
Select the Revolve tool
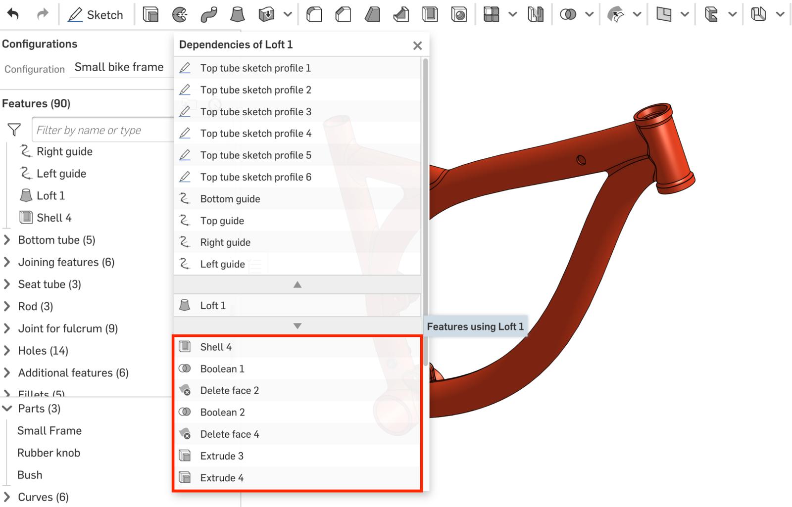pyautogui.click(x=180, y=14)
